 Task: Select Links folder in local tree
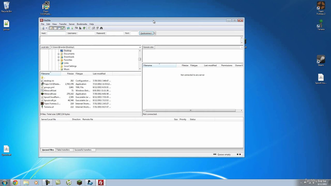point(66,63)
